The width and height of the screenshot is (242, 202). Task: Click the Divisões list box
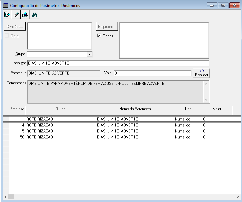60,36
